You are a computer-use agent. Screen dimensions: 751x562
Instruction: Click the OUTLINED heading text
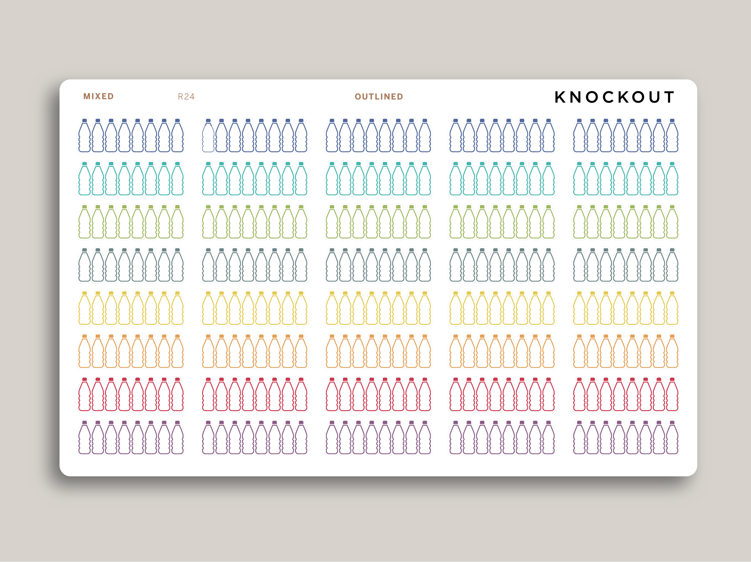point(379,97)
